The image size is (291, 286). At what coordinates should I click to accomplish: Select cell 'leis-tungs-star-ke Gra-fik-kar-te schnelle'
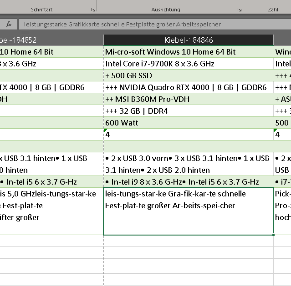pos(189,211)
